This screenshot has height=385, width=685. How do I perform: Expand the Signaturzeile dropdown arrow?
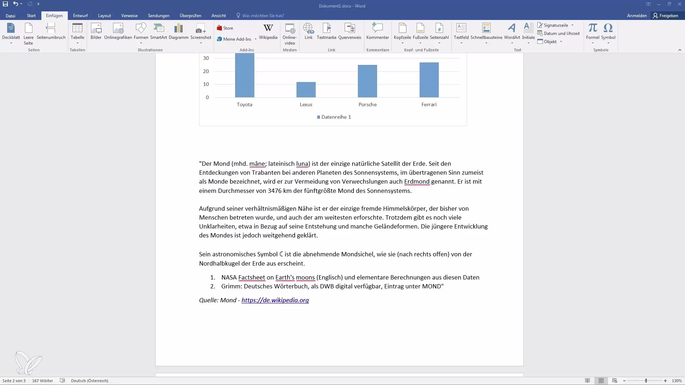click(572, 25)
